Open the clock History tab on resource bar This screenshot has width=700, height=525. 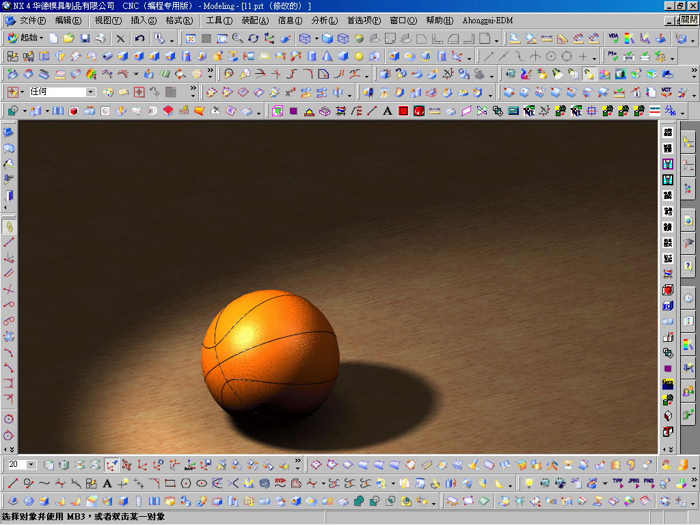pos(688,298)
